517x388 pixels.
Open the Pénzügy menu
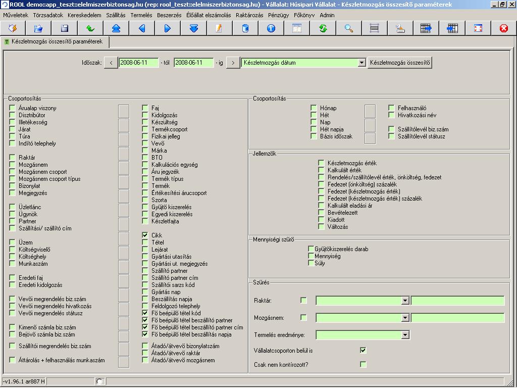pos(279,15)
